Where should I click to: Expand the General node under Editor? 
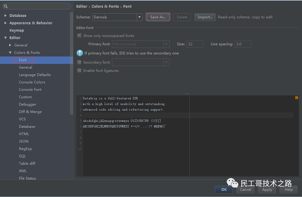(x=10, y=45)
